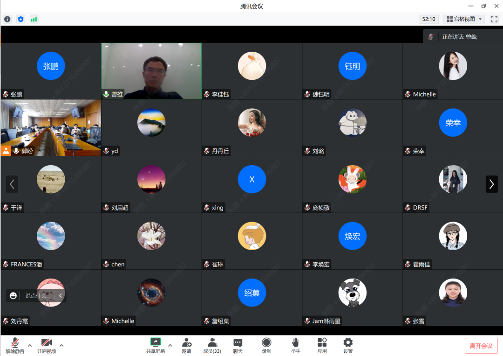503x356 pixels.
Task: Open the meeting info icon
Action: tap(7, 19)
